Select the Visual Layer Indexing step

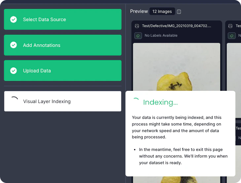click(63, 101)
